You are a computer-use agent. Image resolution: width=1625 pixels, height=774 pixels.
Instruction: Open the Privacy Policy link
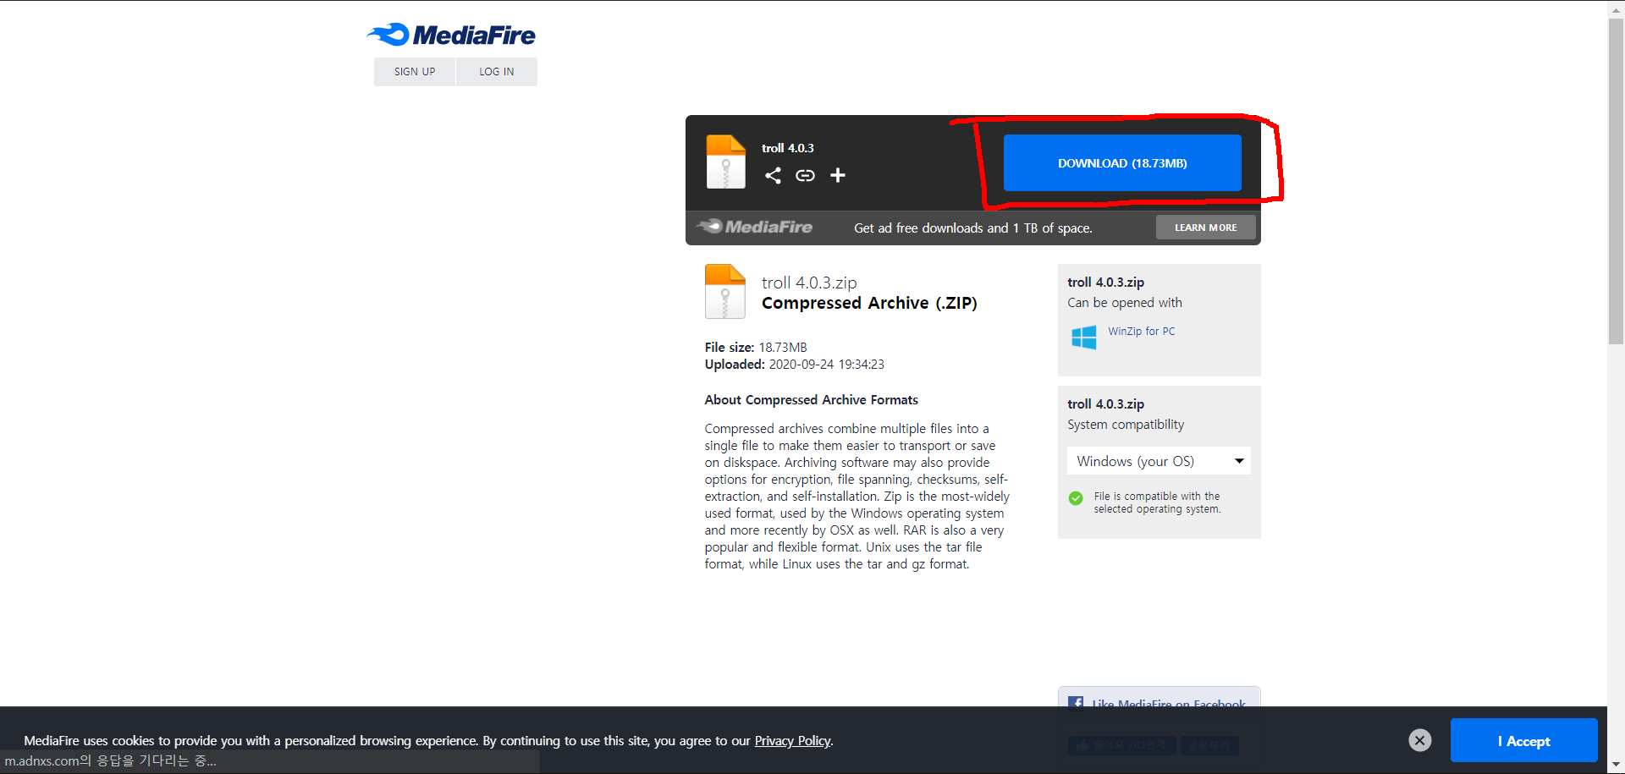792,741
